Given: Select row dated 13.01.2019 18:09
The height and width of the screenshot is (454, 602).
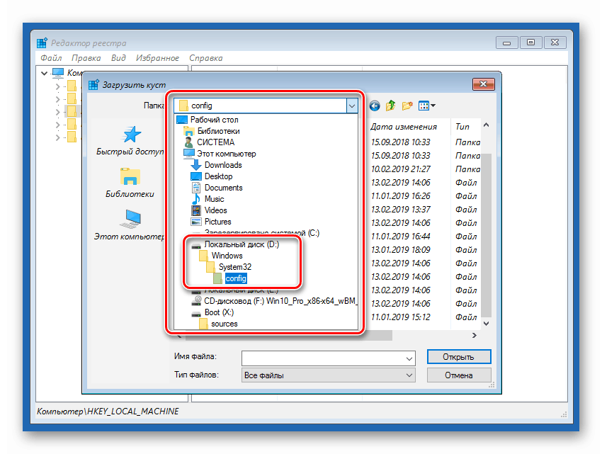Looking at the screenshot, I should point(425,249).
